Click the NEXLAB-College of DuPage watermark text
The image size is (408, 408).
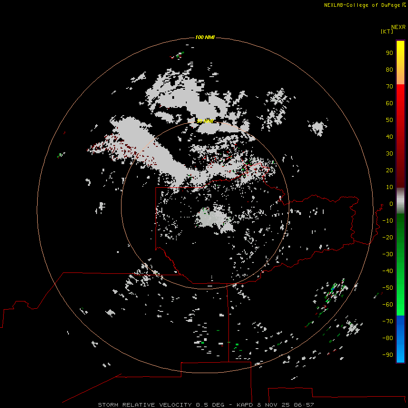click(364, 5)
